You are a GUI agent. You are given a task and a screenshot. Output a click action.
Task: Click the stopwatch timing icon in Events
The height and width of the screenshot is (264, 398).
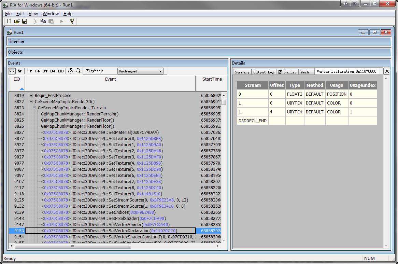pos(70,71)
